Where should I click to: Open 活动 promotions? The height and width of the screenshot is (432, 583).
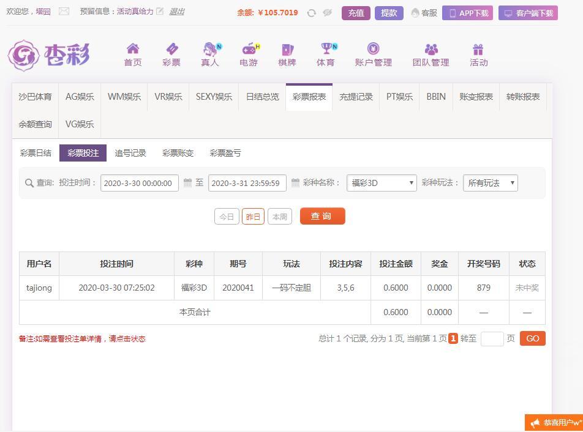(x=478, y=55)
